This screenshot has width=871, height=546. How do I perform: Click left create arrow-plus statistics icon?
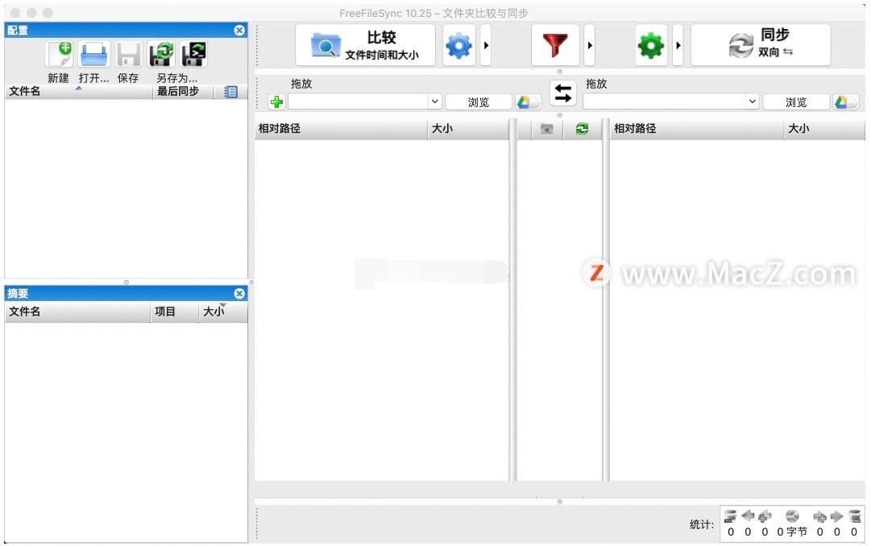[765, 516]
